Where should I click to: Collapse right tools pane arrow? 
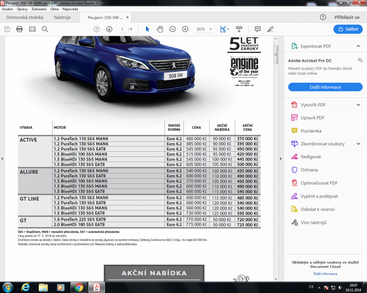tap(281, 159)
